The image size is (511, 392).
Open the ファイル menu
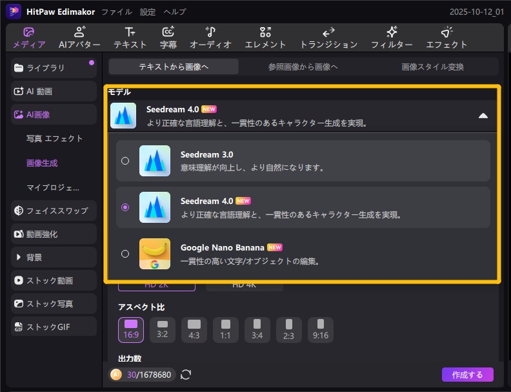tap(117, 12)
